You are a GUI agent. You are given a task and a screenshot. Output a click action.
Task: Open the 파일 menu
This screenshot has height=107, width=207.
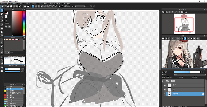pos(3,4)
